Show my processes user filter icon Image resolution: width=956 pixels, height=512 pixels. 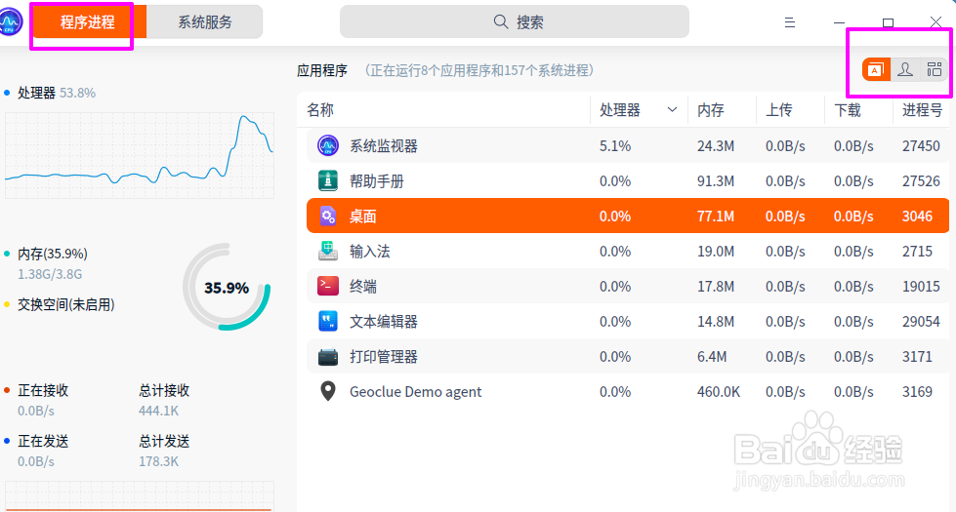[905, 69]
